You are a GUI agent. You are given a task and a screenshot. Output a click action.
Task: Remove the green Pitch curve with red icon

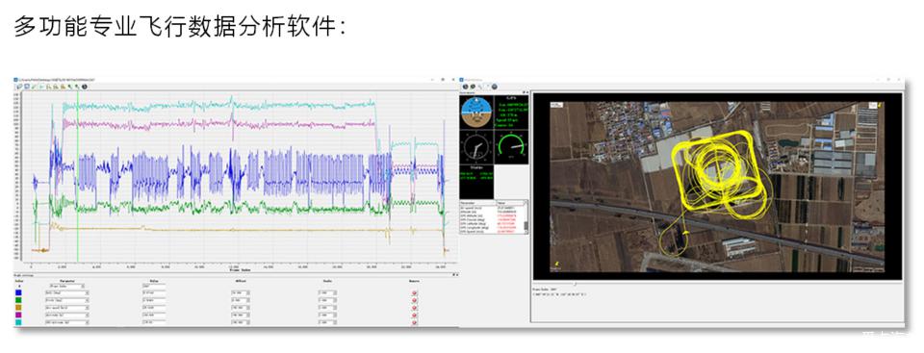pos(414,300)
